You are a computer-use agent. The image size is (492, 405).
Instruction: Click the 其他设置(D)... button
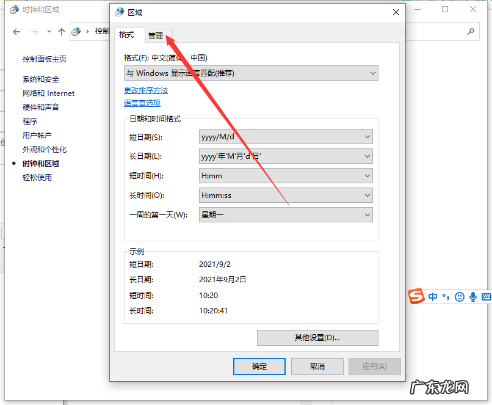coord(317,337)
